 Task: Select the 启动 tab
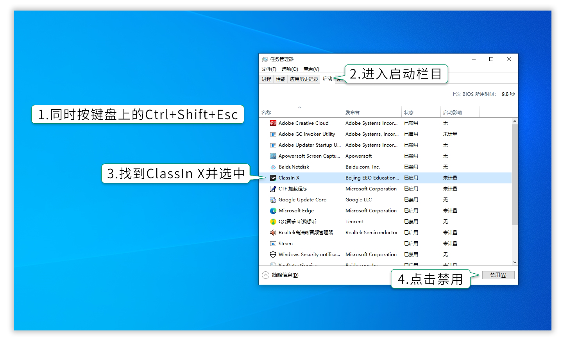point(328,79)
